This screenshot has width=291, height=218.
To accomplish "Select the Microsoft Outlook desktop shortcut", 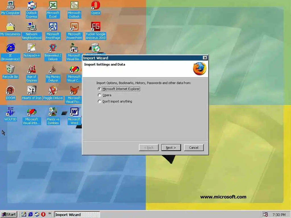I will (74, 9).
